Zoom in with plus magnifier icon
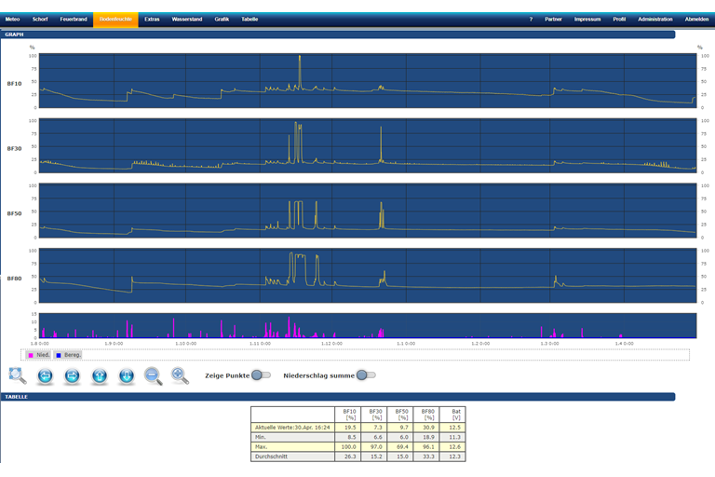This screenshot has height=477, width=715. tap(180, 375)
